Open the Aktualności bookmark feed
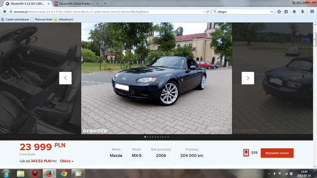The width and height of the screenshot is (317, 178). 64,19
